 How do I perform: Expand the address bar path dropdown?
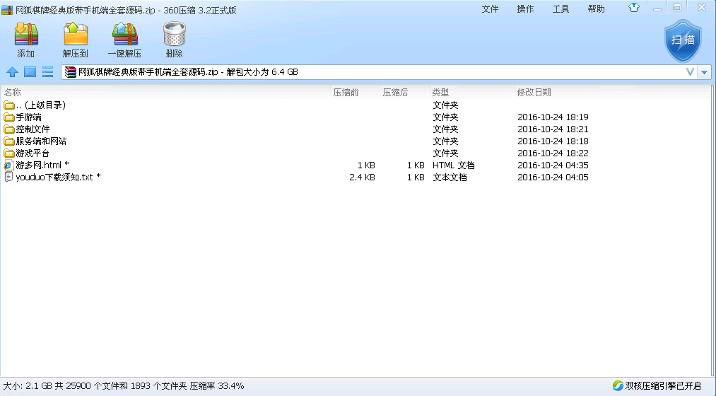(x=690, y=72)
